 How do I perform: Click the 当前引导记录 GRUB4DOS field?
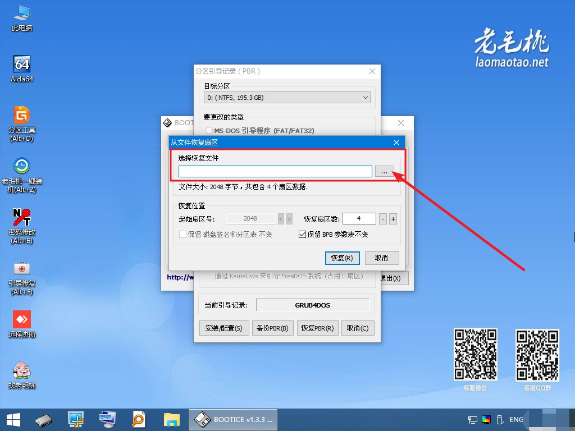coord(313,305)
